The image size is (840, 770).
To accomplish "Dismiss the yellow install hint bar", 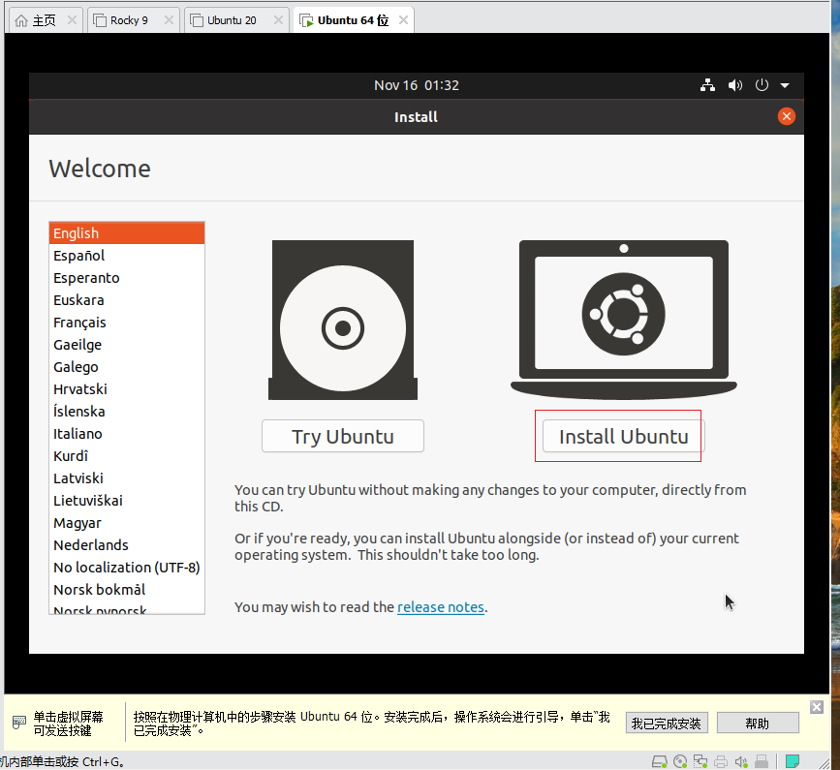I will (x=817, y=707).
